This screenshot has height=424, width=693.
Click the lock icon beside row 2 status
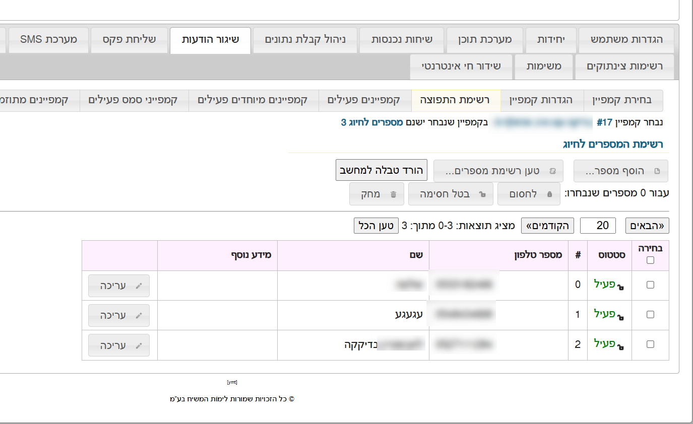click(621, 346)
